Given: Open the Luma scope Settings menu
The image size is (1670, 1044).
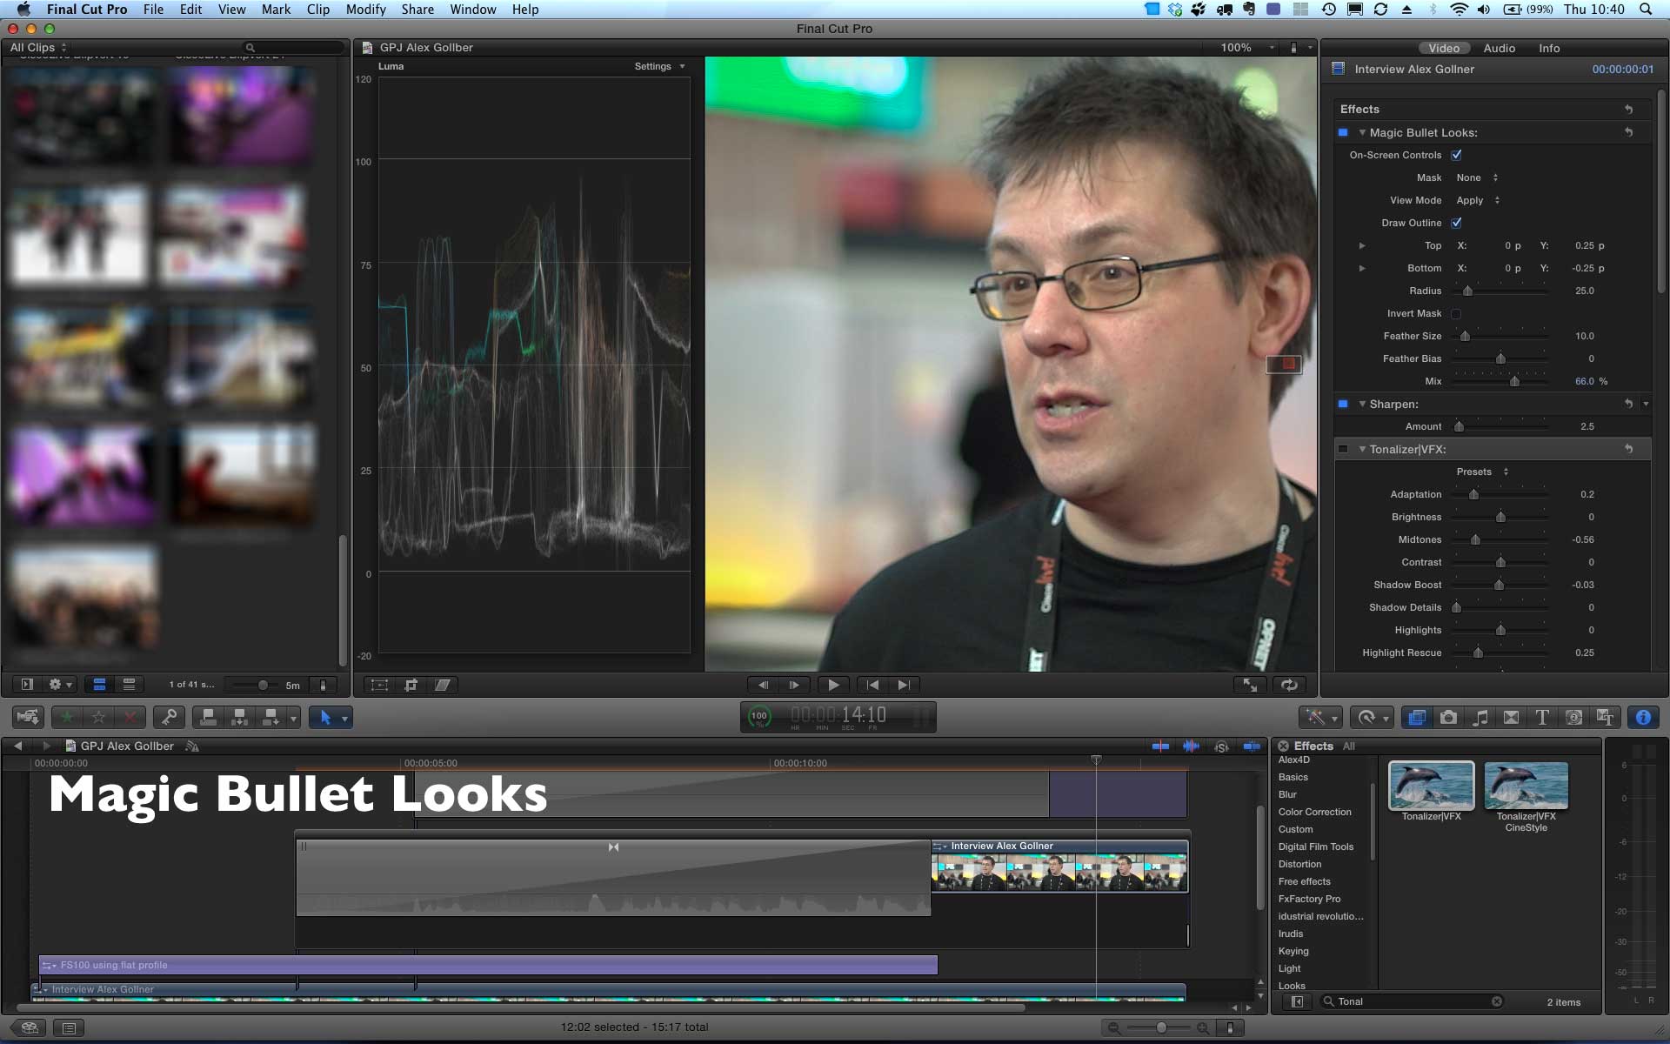Looking at the screenshot, I should pyautogui.click(x=659, y=66).
